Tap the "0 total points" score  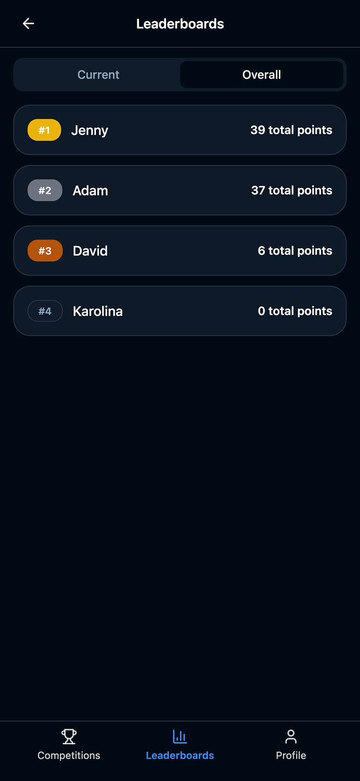pos(295,311)
